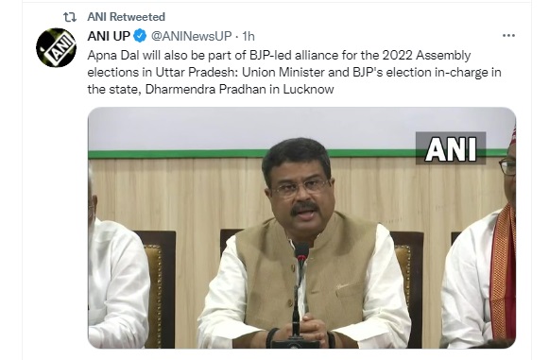Click the retweet arrows icon above tweet
Viewport: 549px width, 360px height.
coord(69,17)
